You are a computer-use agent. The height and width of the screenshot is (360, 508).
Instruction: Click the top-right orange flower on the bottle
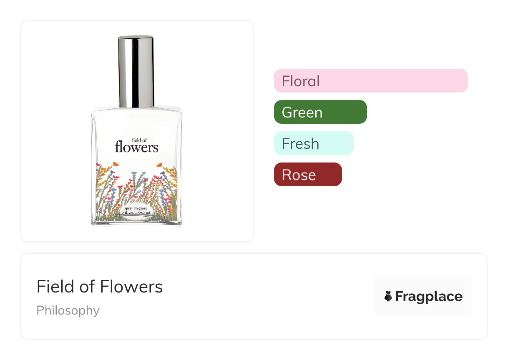coord(158,165)
